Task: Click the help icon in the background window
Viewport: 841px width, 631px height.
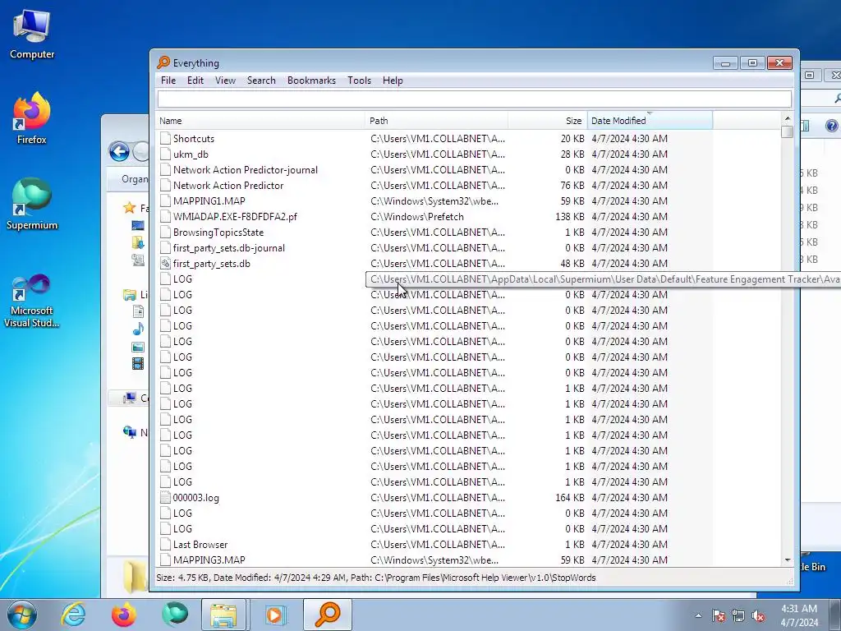Action: (831, 126)
